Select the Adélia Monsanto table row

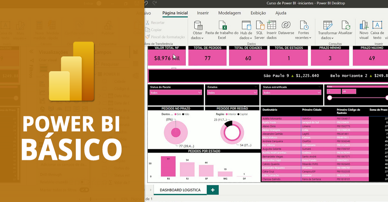tap(325, 119)
